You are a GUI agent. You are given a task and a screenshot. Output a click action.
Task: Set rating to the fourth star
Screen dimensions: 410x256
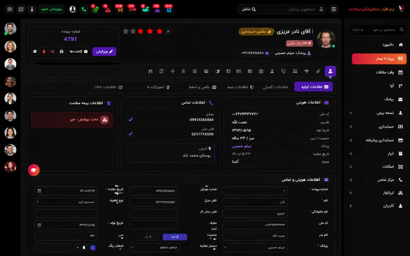[x=133, y=31]
